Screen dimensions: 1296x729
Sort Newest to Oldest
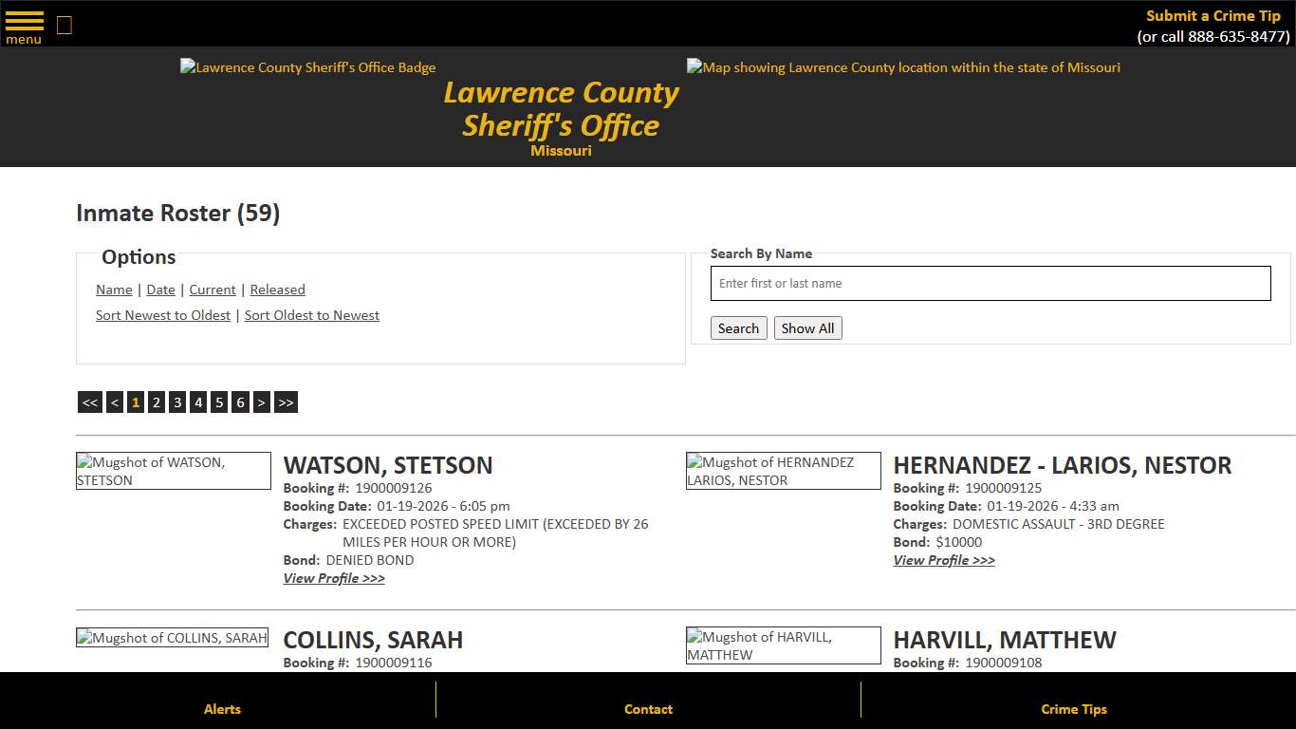(x=162, y=315)
